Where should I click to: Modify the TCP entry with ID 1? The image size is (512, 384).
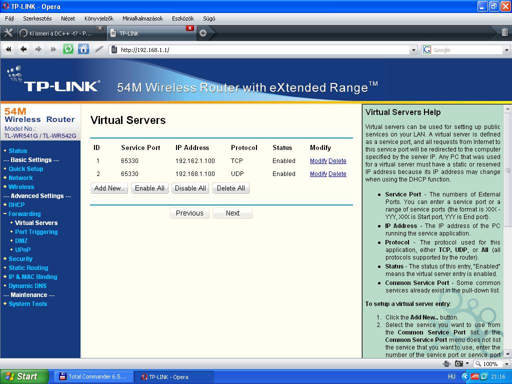[318, 161]
